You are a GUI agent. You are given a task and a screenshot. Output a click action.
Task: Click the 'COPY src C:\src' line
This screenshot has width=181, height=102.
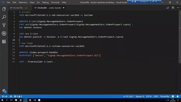(28, 34)
